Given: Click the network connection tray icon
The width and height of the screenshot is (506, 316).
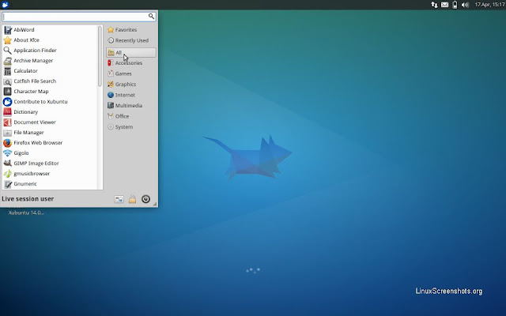Looking at the screenshot, I should pos(434,5).
